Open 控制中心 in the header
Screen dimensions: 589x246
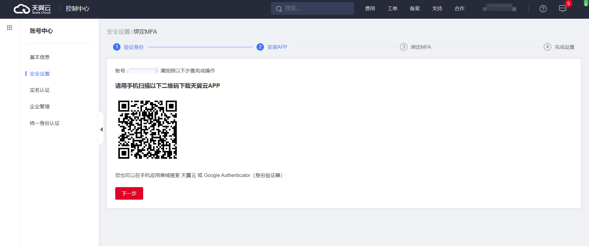[77, 9]
